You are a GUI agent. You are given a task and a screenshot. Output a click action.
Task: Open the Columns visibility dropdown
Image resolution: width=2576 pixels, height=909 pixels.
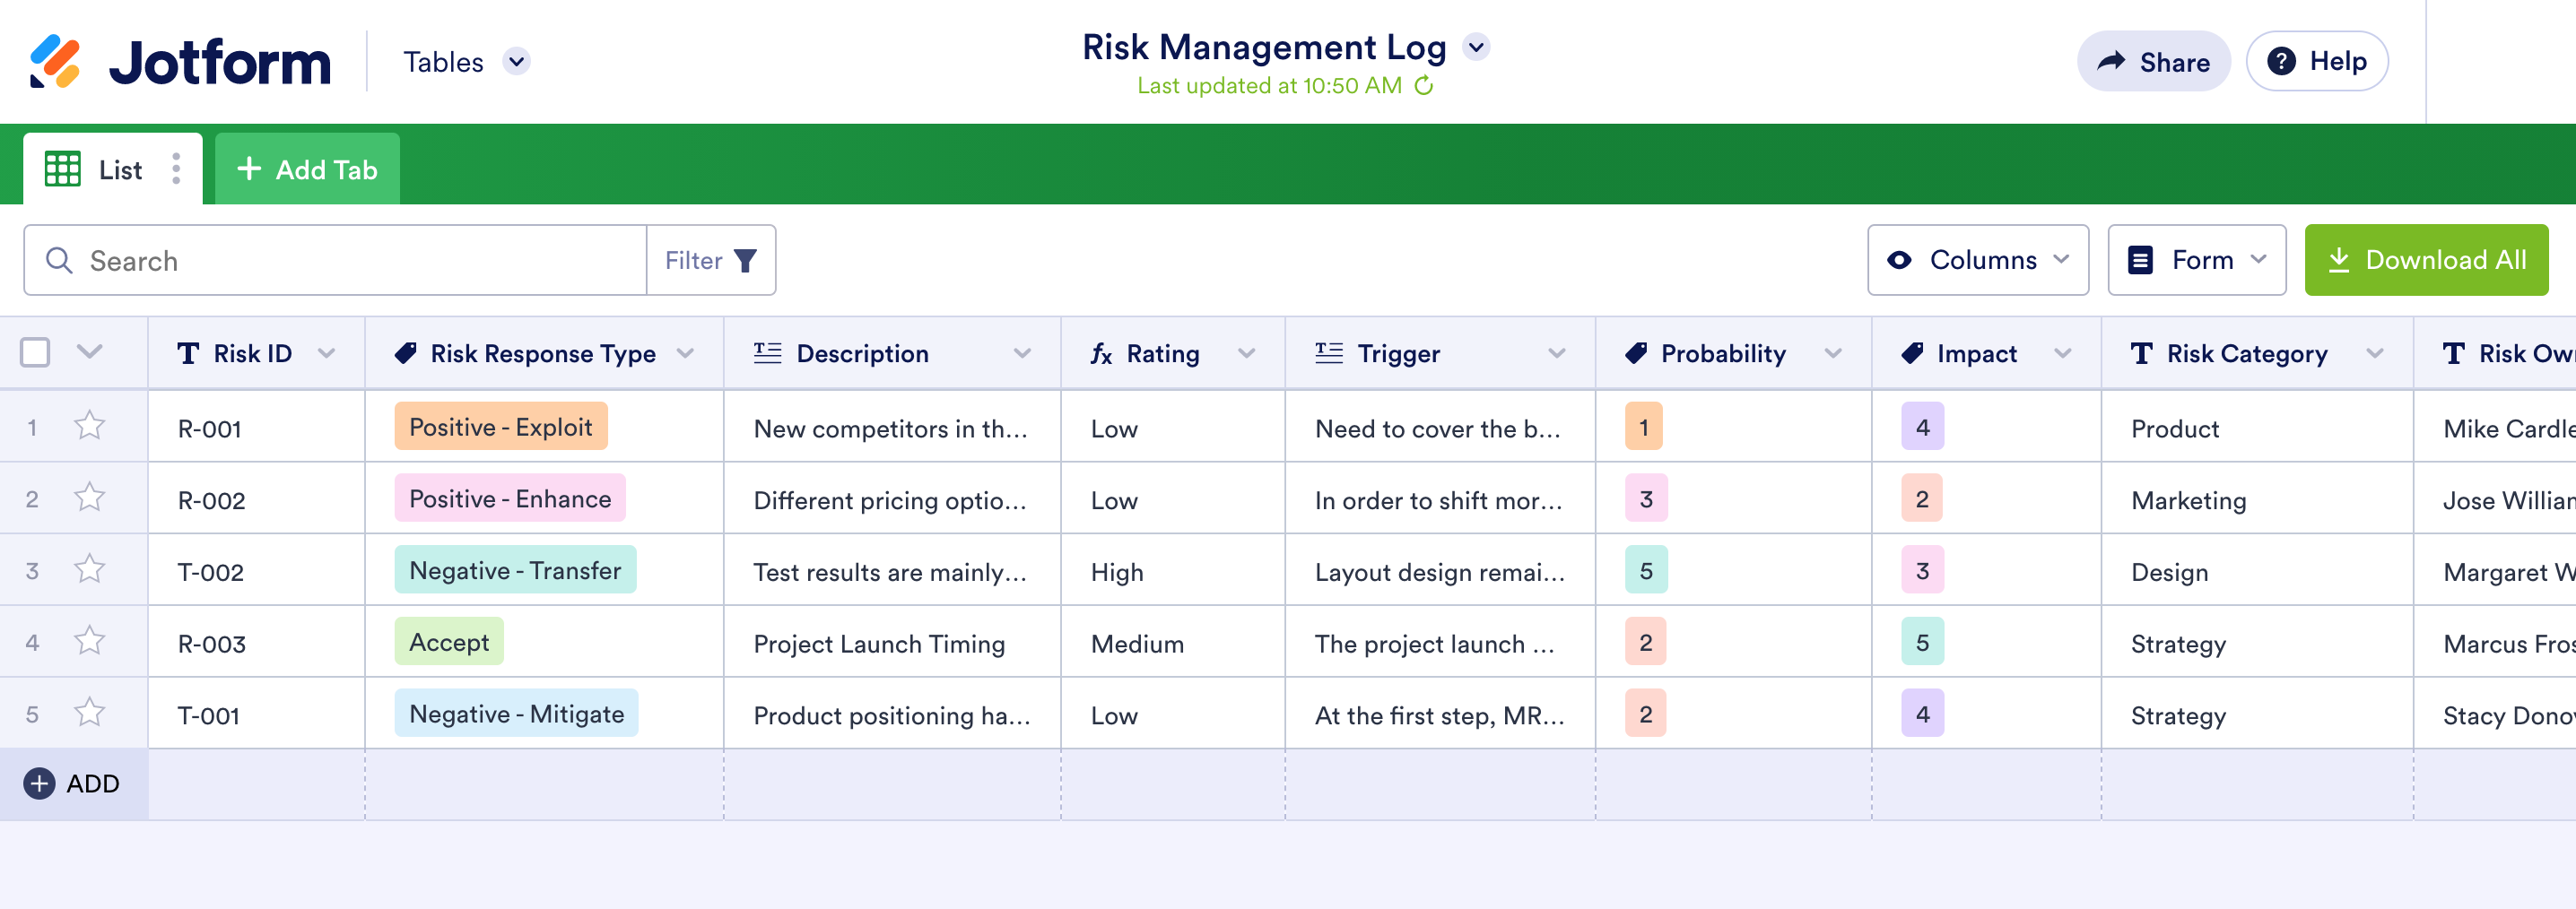click(1977, 260)
